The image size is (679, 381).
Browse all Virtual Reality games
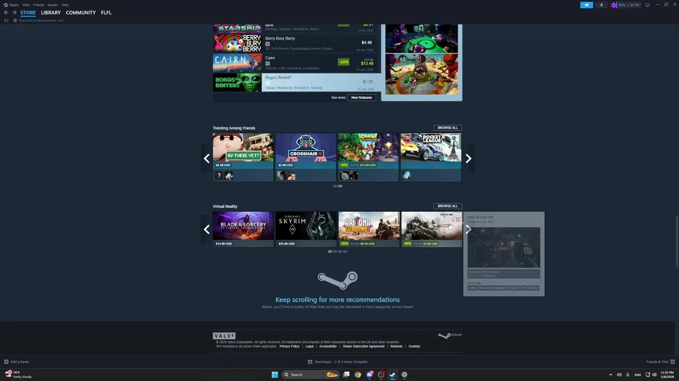(x=448, y=206)
